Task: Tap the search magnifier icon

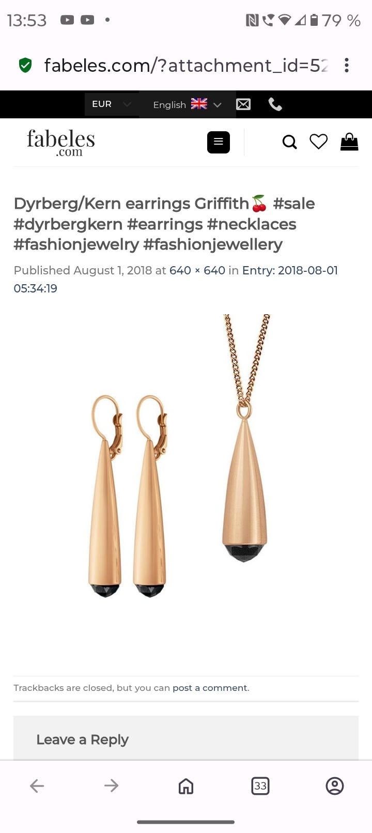Action: click(289, 142)
